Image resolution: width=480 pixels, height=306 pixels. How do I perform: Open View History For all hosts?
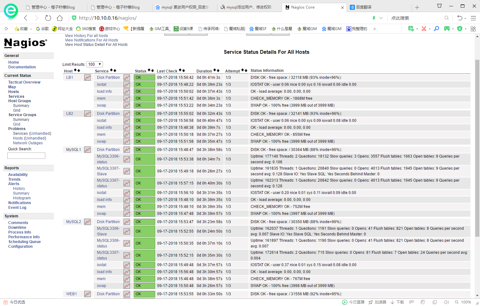click(86, 36)
